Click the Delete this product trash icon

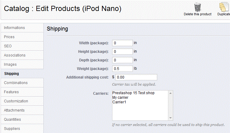point(197,7)
